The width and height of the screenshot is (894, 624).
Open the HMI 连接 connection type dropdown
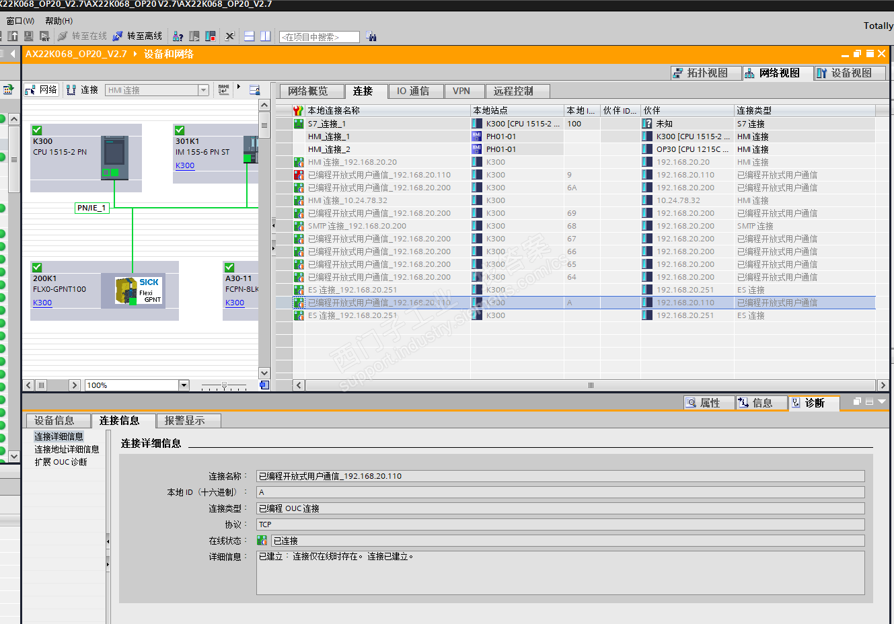pyautogui.click(x=203, y=90)
